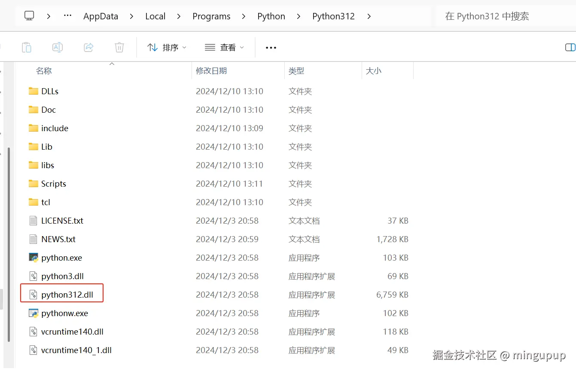The height and width of the screenshot is (372, 576).
Task: Go to Local in breadcrumb path
Action: click(155, 16)
